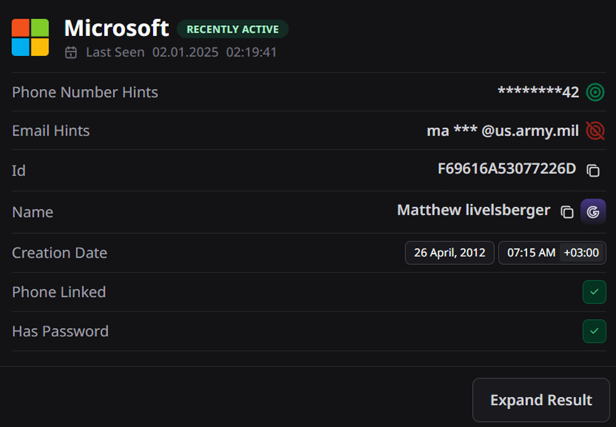
Task: Select the 26 April, 2012 creation date chip
Action: [449, 253]
